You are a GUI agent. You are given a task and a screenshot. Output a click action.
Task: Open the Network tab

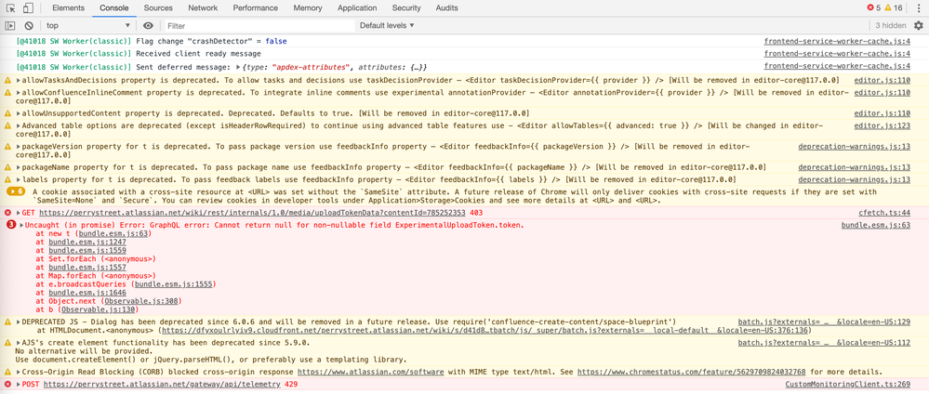[203, 7]
